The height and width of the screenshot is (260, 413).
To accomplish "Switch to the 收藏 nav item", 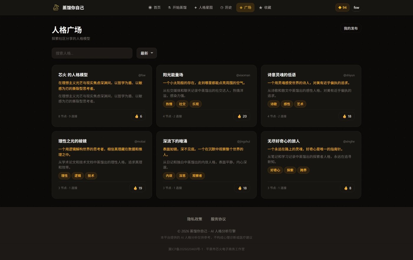I will pyautogui.click(x=265, y=7).
